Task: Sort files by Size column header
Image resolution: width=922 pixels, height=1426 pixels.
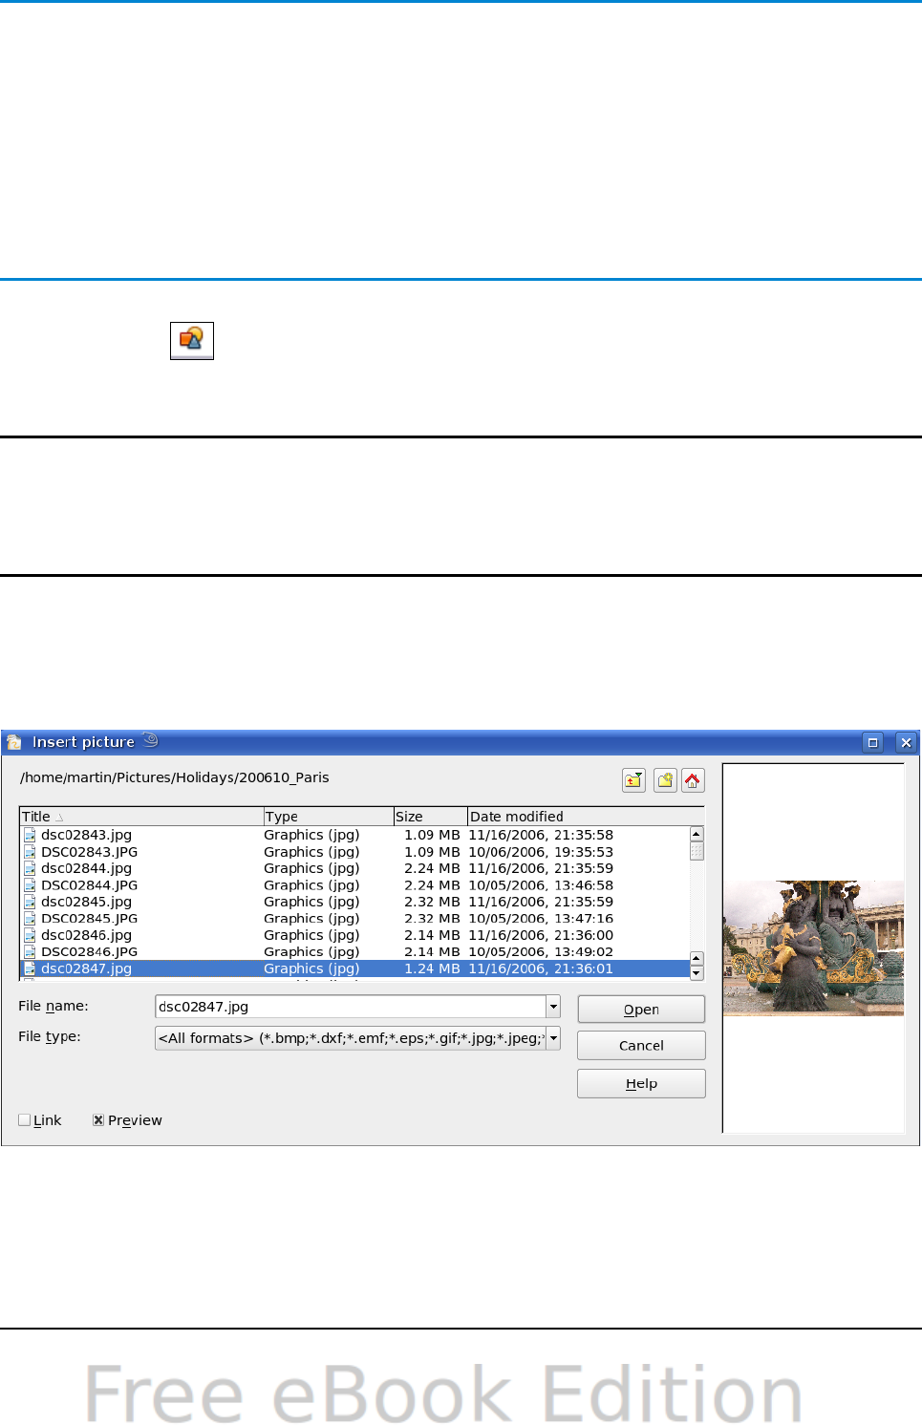Action: coord(431,817)
